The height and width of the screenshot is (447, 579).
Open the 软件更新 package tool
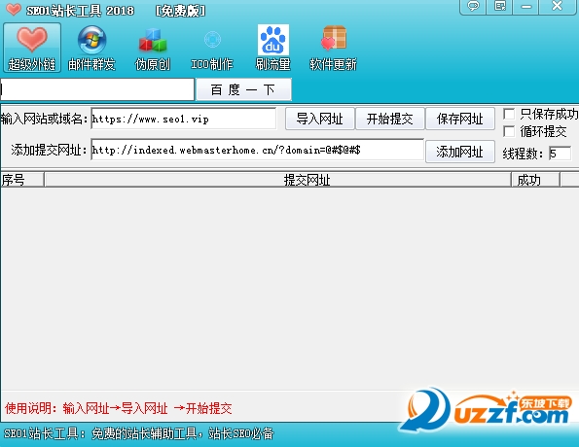333,48
